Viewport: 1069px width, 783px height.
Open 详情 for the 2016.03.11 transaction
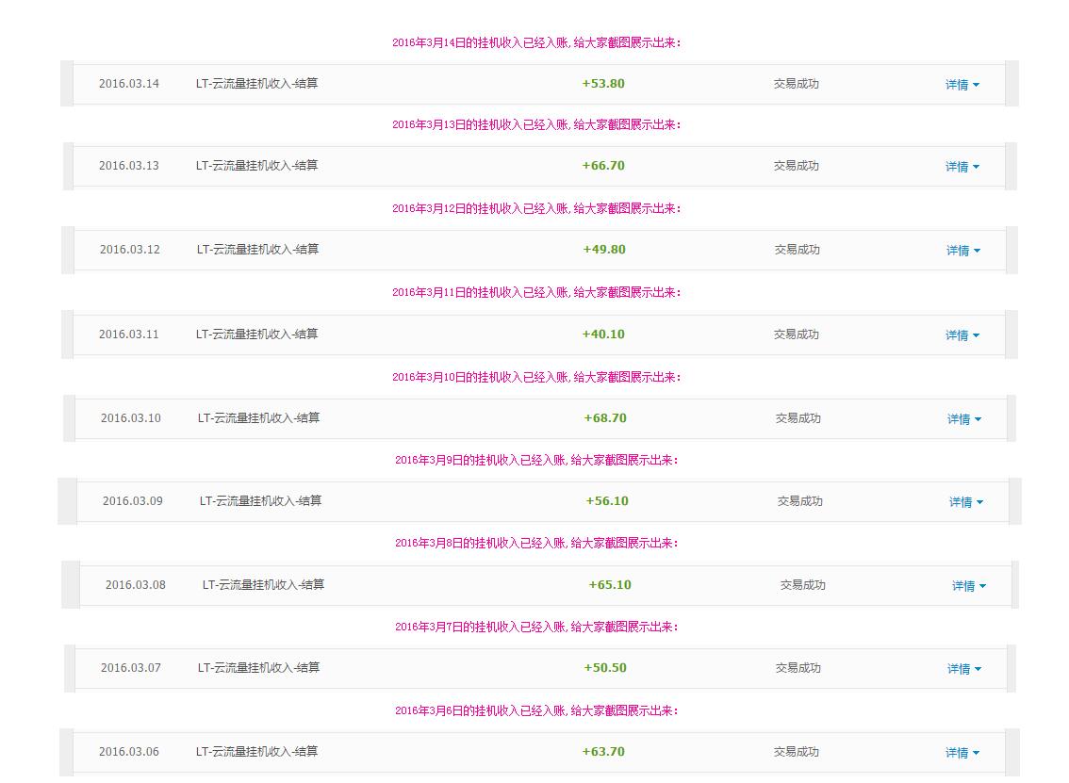pos(962,334)
